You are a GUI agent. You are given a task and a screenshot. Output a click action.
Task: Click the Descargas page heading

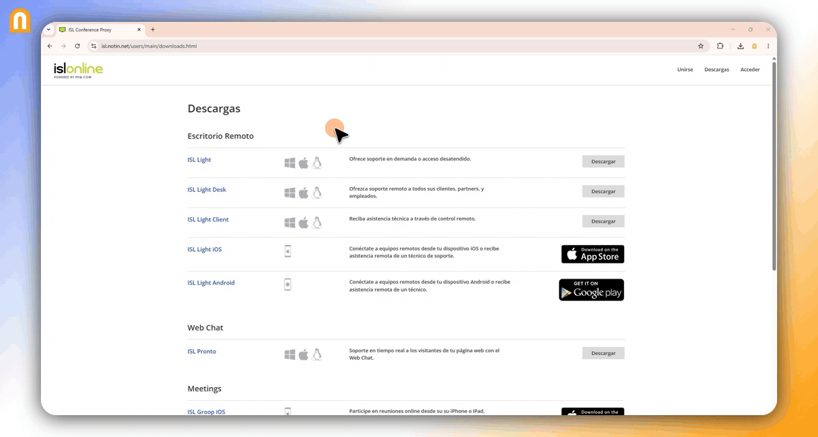214,109
